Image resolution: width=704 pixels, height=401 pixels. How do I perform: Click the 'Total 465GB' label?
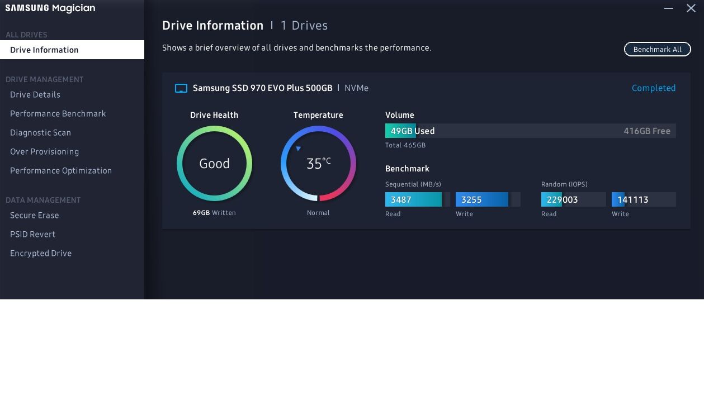tap(405, 145)
